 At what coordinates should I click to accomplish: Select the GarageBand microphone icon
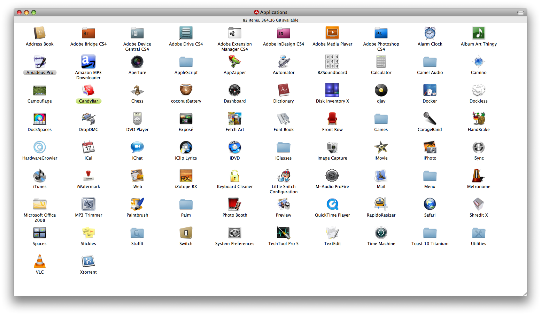[x=430, y=119]
